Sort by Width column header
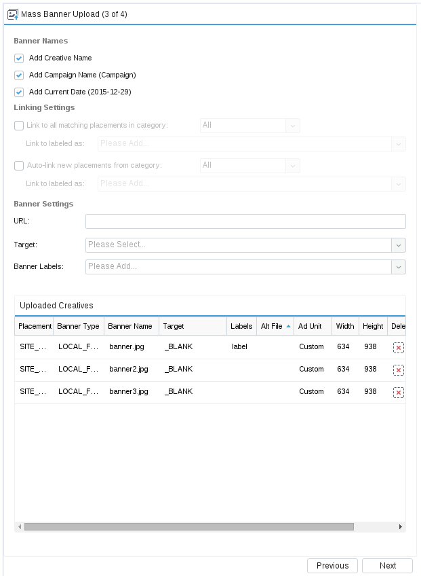 [x=345, y=326]
